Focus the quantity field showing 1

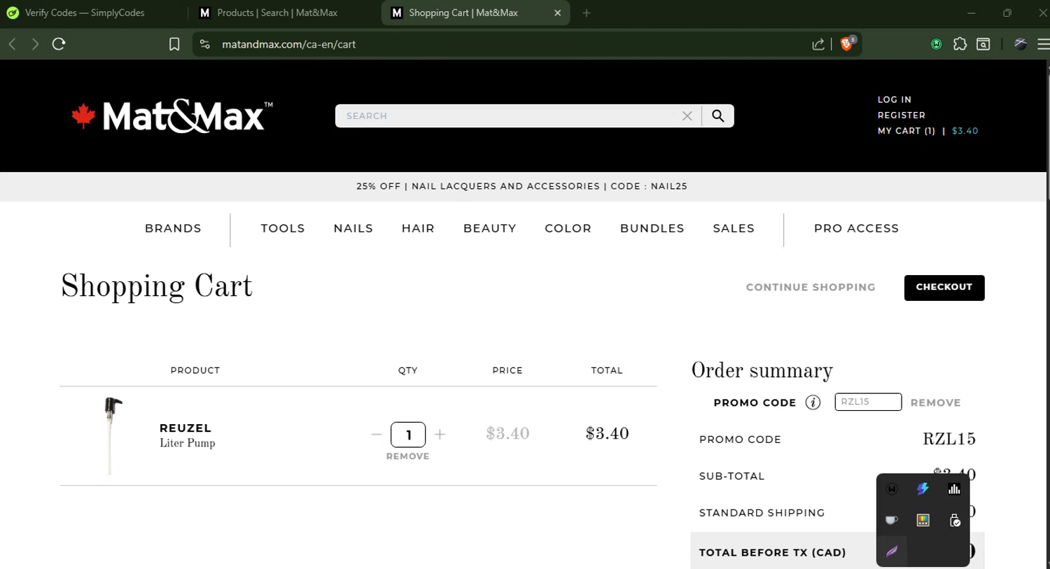[x=408, y=435]
